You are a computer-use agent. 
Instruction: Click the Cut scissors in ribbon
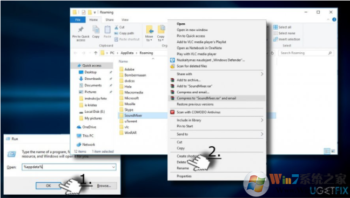(x=116, y=27)
